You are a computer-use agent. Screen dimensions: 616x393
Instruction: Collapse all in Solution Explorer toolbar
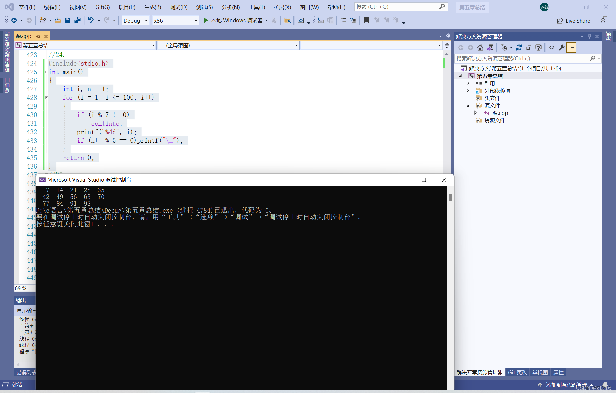tap(529, 48)
